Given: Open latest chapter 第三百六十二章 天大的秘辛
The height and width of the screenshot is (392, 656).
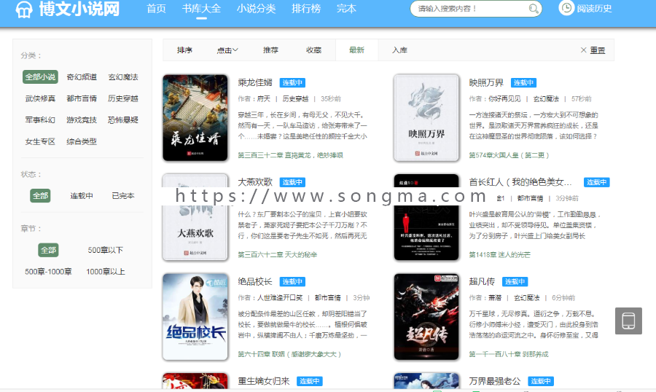Looking at the screenshot, I should tap(278, 255).
